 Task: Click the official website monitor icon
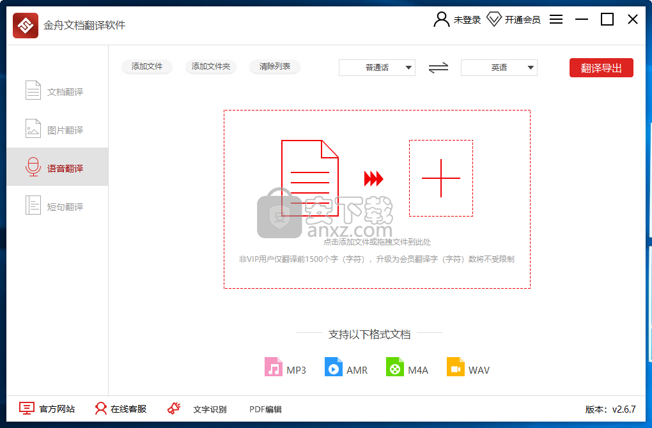(x=27, y=409)
